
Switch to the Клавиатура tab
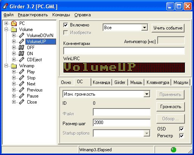tap(158, 82)
